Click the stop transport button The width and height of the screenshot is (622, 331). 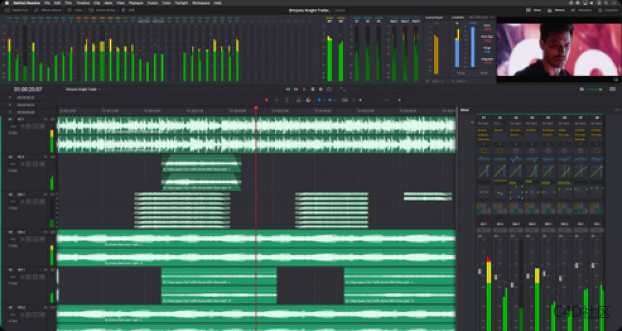[313, 89]
